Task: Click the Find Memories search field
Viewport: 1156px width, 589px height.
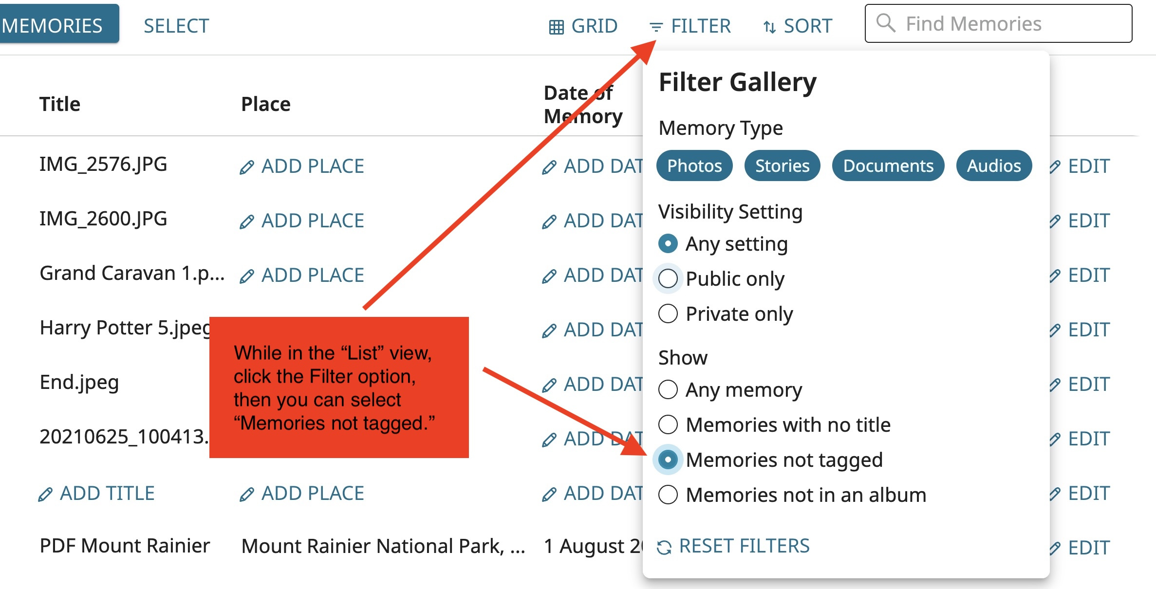Action: [998, 23]
